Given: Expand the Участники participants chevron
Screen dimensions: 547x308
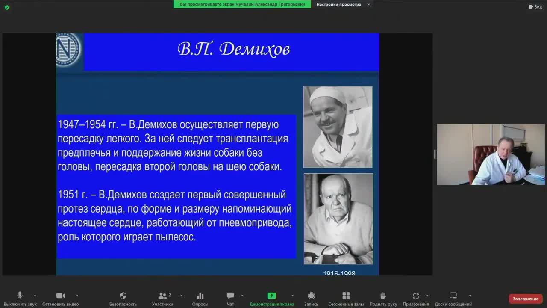Looking at the screenshot, I should (x=181, y=296).
